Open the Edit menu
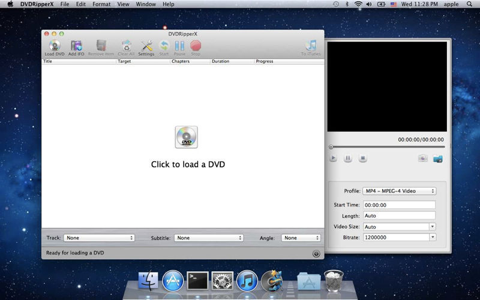The width and height of the screenshot is (480, 300). 81,4
